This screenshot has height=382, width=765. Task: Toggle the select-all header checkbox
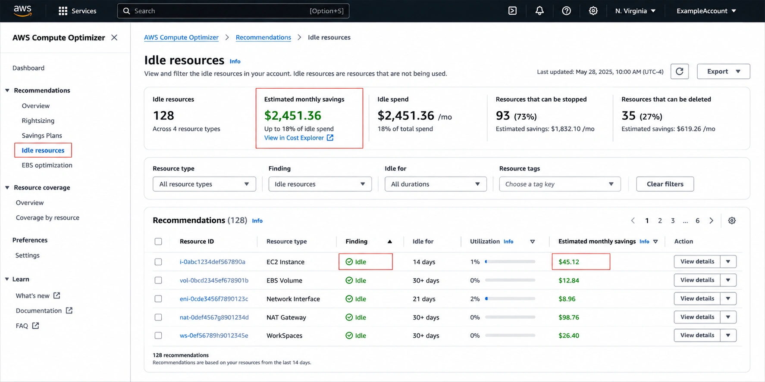pos(158,242)
